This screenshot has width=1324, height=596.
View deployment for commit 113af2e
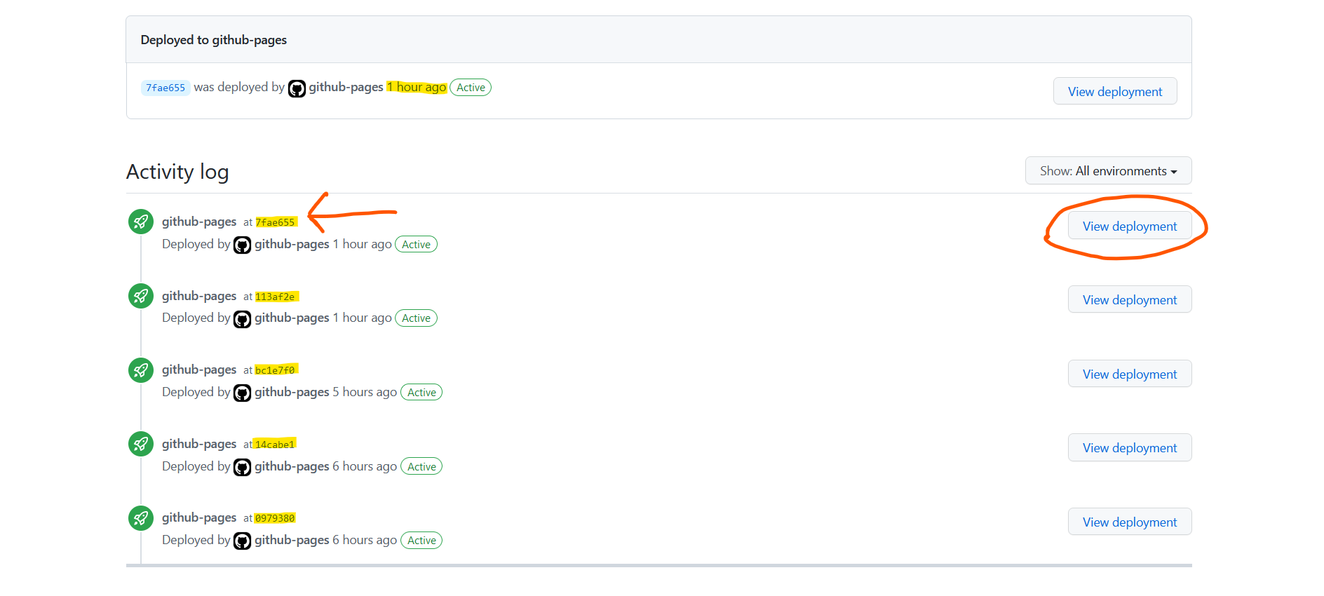click(x=1130, y=299)
